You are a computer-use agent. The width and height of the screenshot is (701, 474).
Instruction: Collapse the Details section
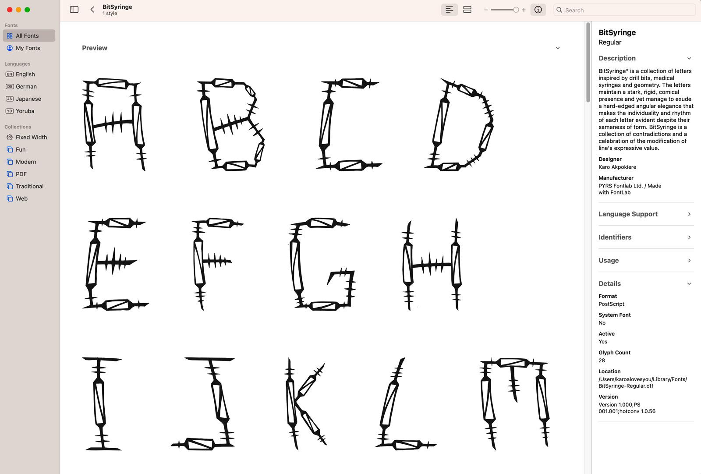pyautogui.click(x=689, y=284)
